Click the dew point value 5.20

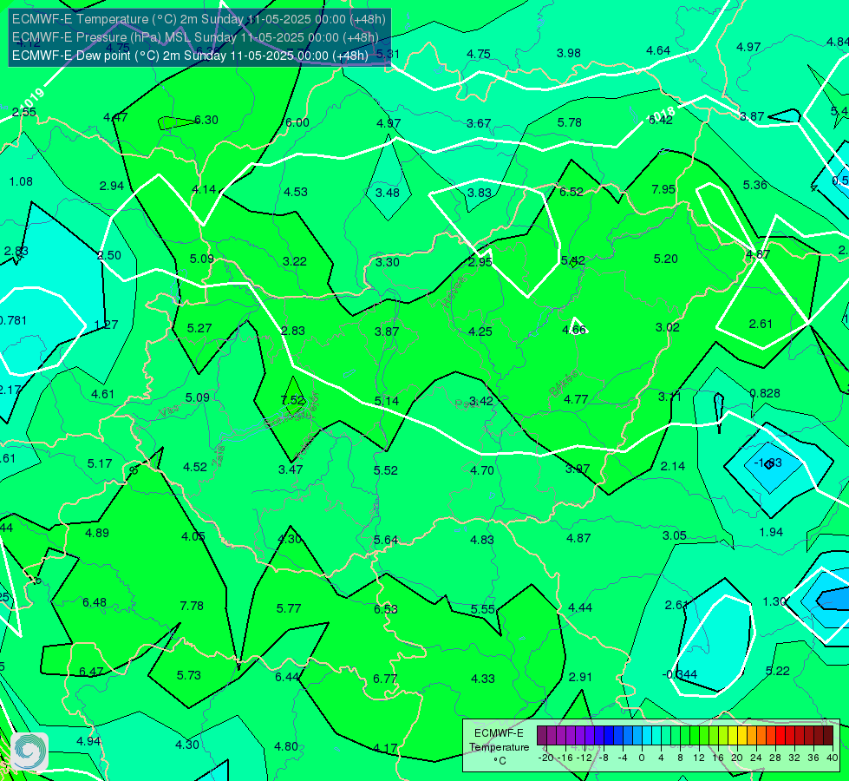tap(665, 259)
